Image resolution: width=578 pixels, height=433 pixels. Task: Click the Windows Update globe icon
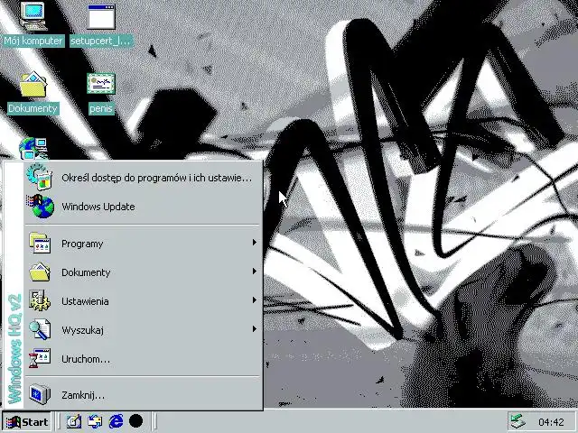pyautogui.click(x=41, y=207)
